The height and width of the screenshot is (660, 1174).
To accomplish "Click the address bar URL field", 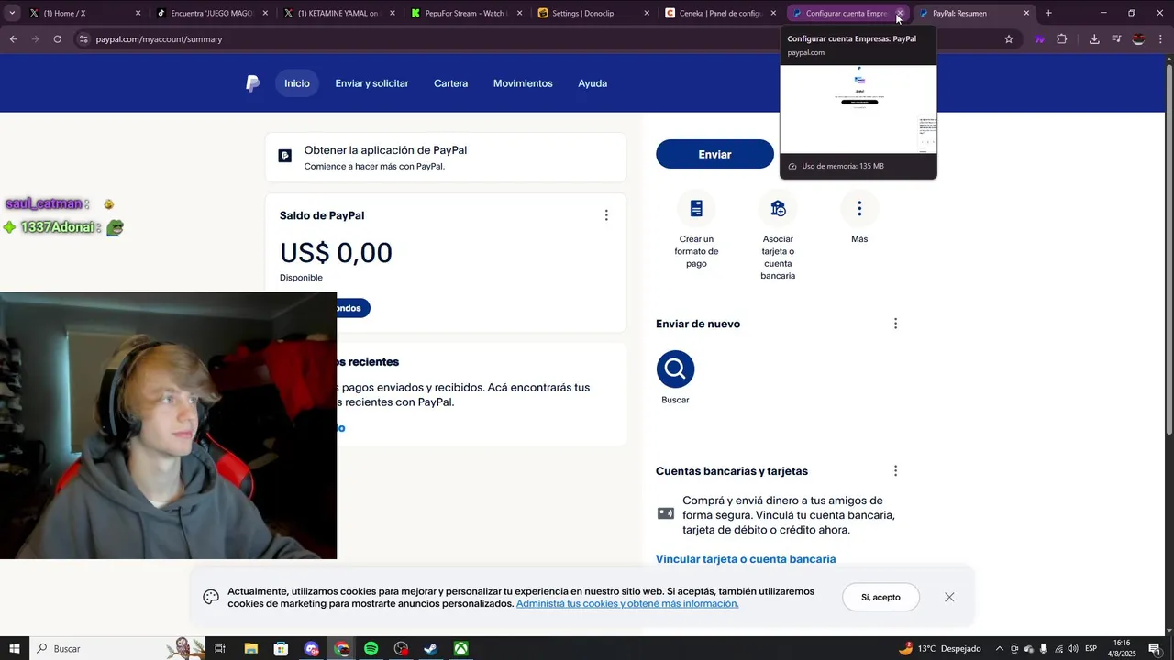I will (547, 39).
